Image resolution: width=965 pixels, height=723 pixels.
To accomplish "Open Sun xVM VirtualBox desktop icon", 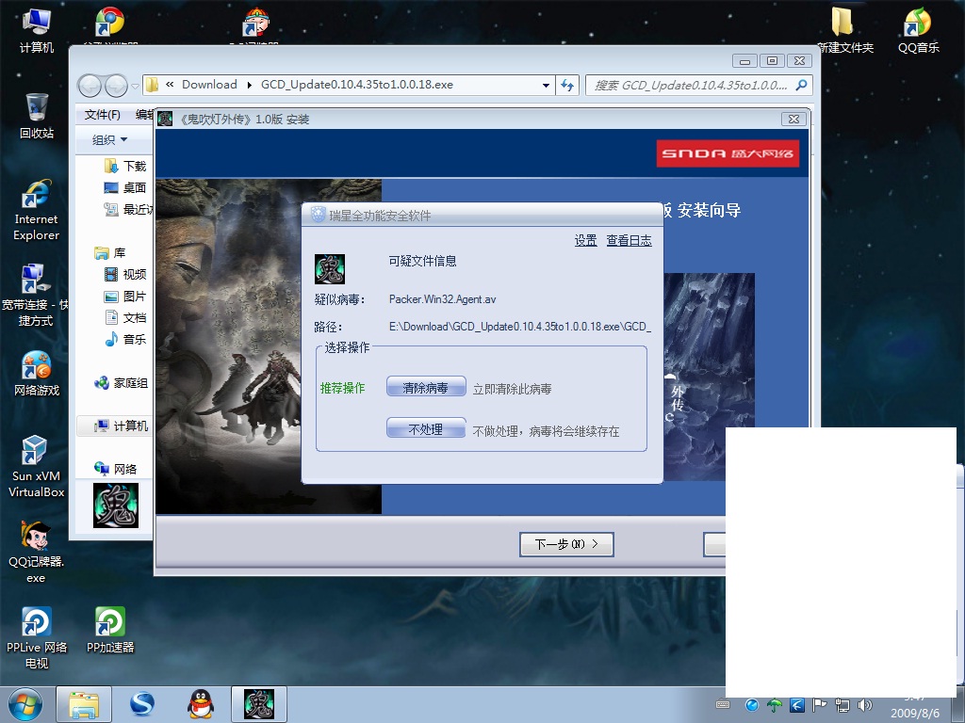I will tap(37, 466).
